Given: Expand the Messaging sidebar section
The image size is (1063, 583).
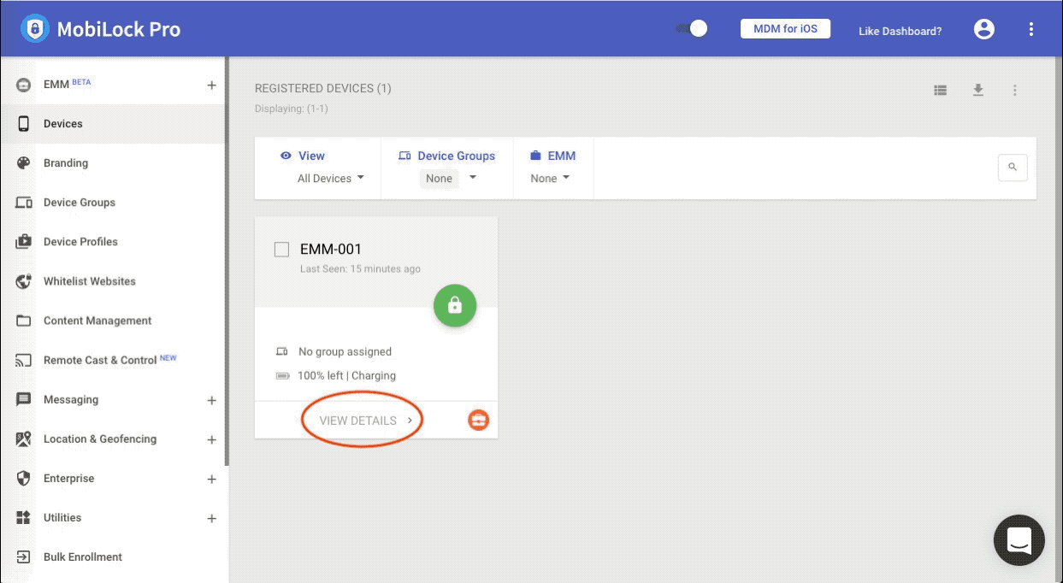Looking at the screenshot, I should point(212,400).
